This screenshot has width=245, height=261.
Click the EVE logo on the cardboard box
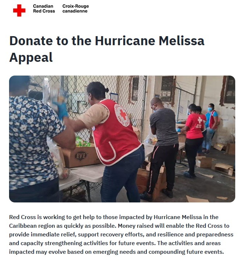[80, 156]
